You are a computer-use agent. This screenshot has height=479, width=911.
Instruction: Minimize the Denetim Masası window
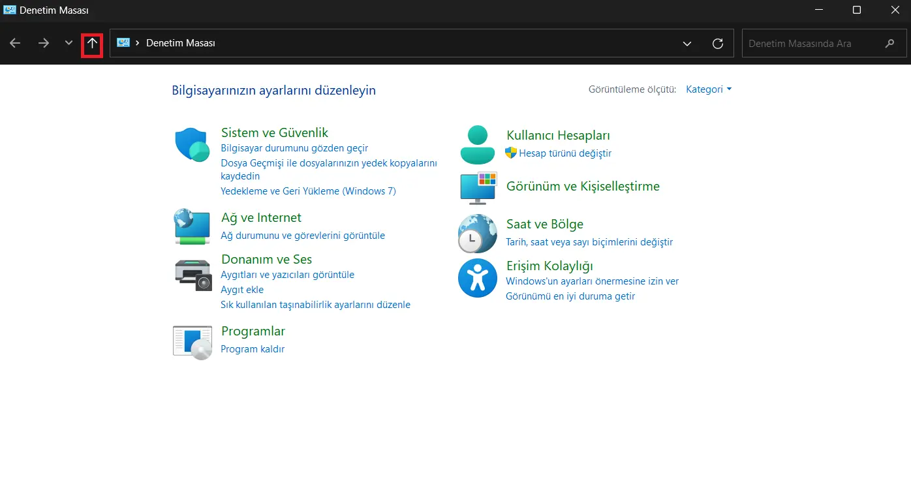tap(819, 10)
